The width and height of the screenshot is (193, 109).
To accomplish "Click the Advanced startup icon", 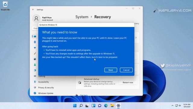I will [80, 82].
